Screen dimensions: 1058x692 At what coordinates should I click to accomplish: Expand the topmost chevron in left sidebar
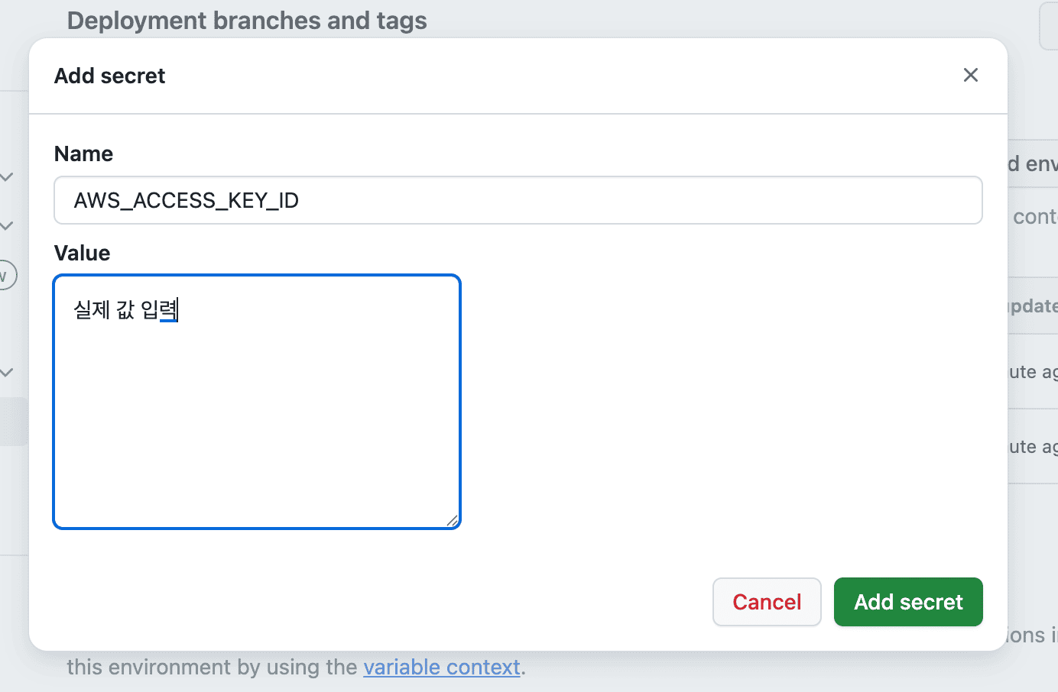coord(7,177)
